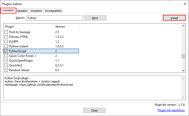This screenshot has width=189, height=116.
Task: Check the Random Values plugin checkbox
Action: [x=7, y=70]
